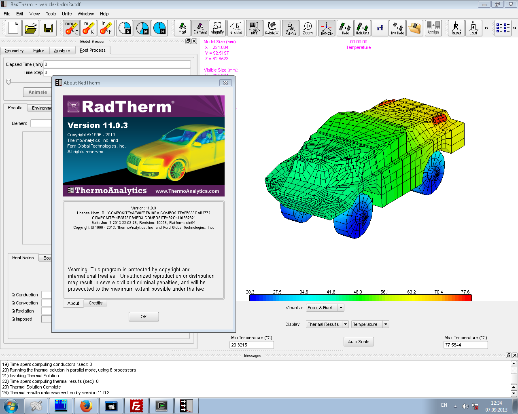Screen dimensions: 518x414
Task: Click the Assign toolbar icon
Action: point(433,28)
